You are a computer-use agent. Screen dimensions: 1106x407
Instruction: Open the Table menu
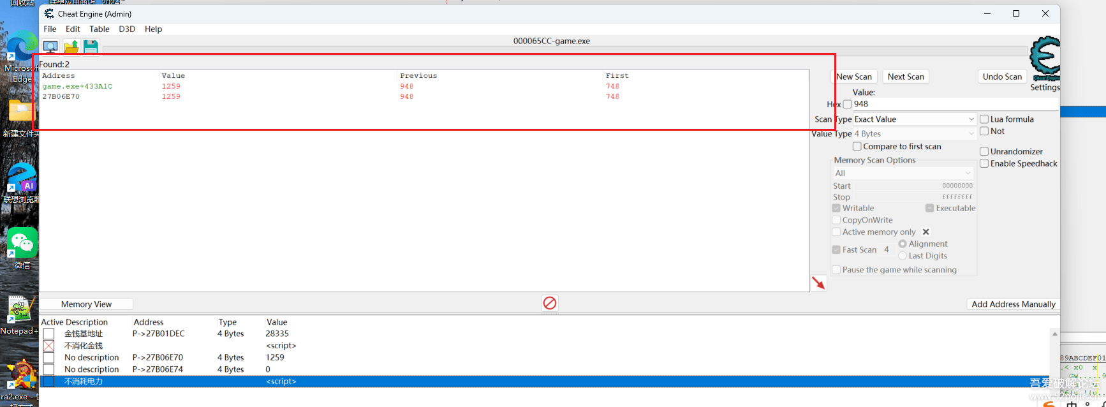point(100,29)
